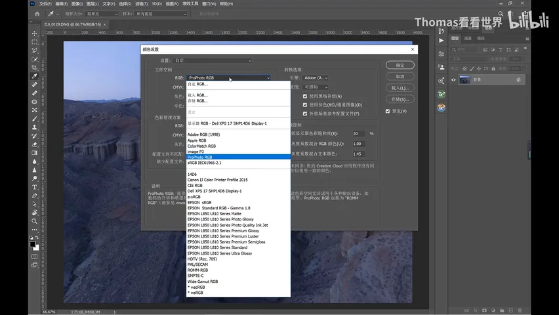The image size is (559, 315).
Task: Change screen mode icon in the toolbox
Action: (x=35, y=265)
